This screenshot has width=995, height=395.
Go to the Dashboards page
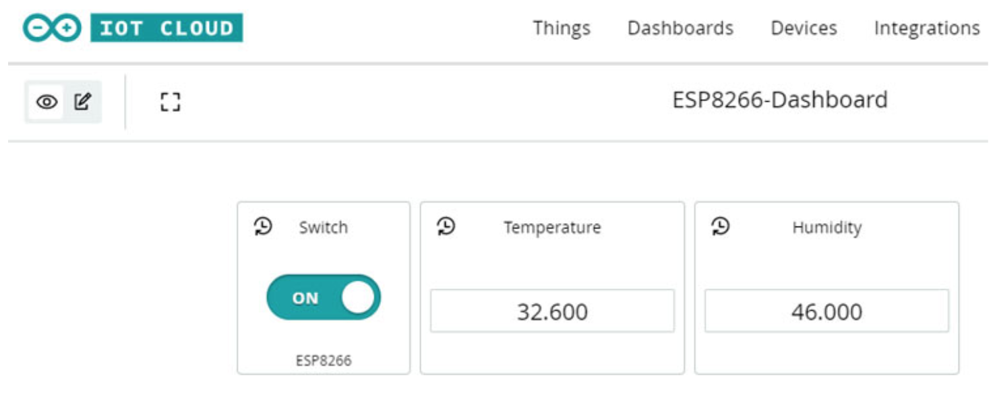[680, 28]
